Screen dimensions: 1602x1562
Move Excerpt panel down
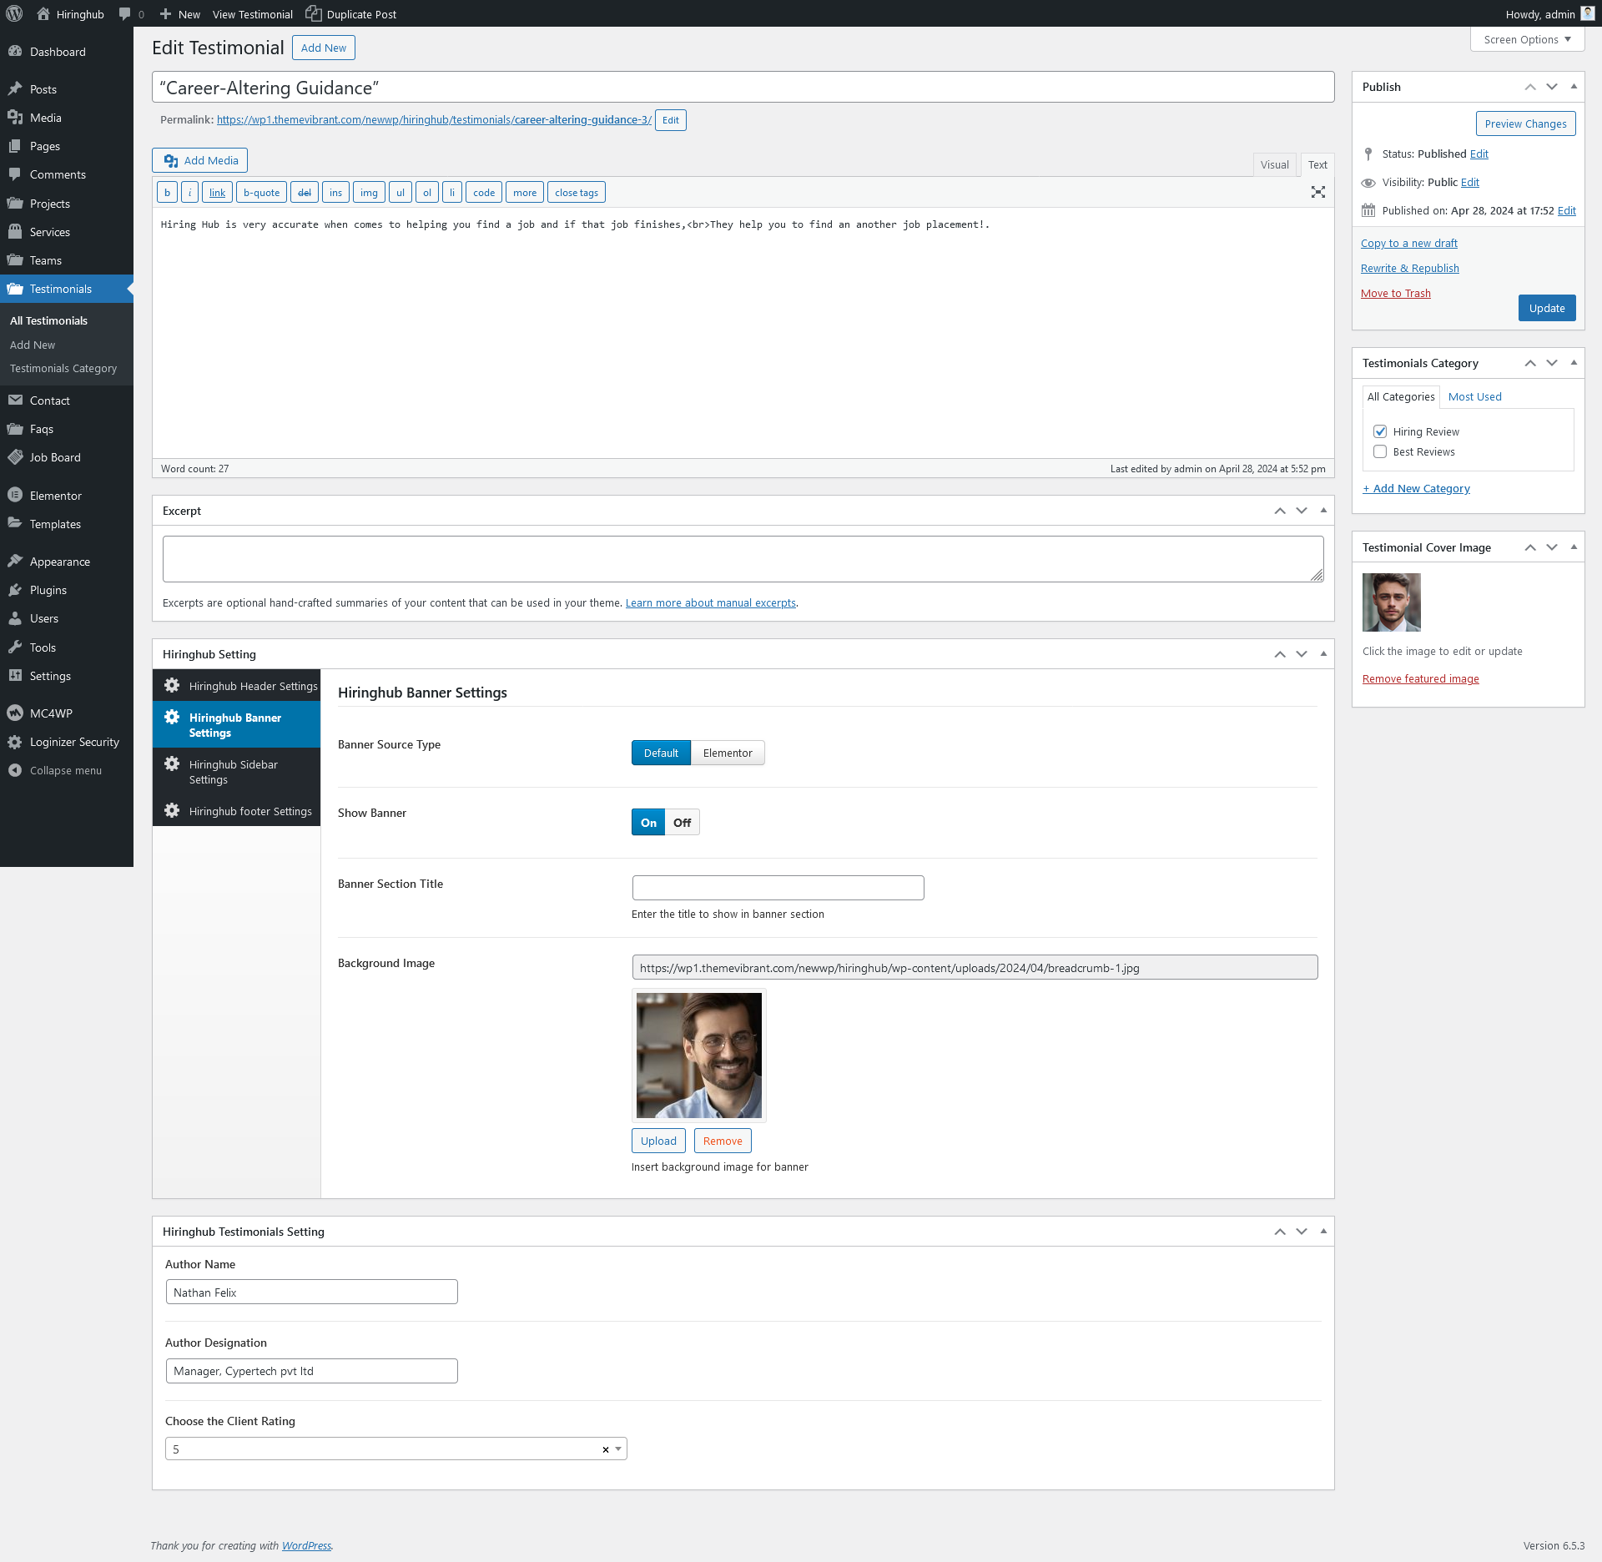click(1302, 511)
